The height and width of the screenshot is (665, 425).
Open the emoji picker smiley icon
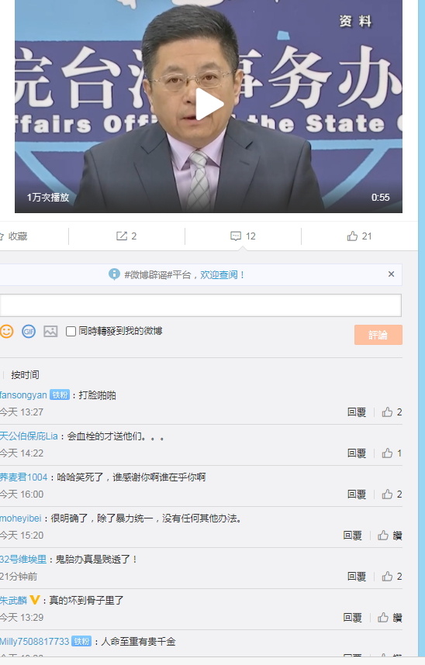point(6,331)
